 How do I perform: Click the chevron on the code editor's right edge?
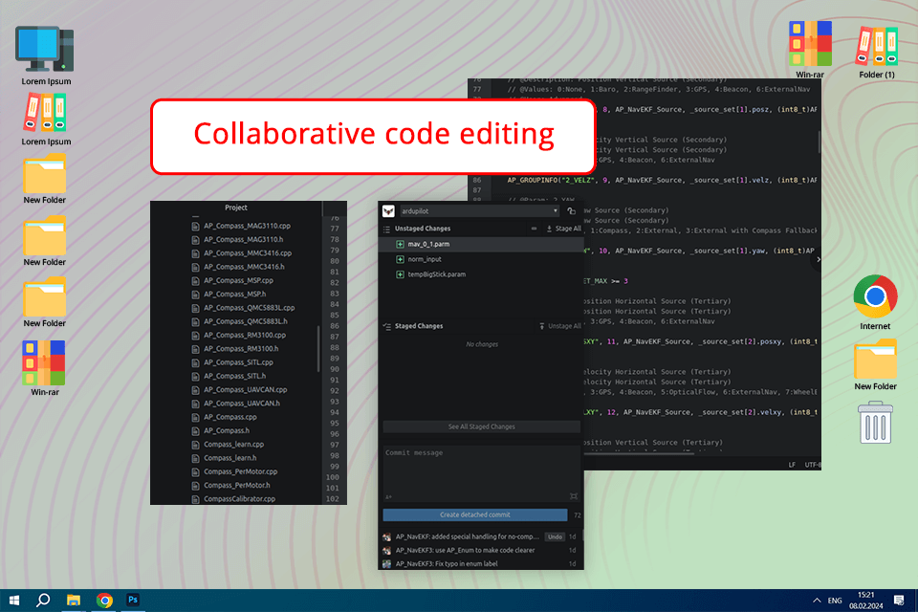tap(818, 259)
